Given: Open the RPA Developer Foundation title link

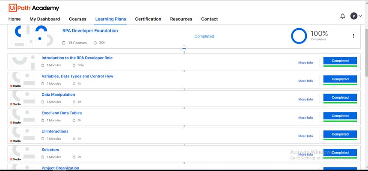Looking at the screenshot, I should 90,31.
